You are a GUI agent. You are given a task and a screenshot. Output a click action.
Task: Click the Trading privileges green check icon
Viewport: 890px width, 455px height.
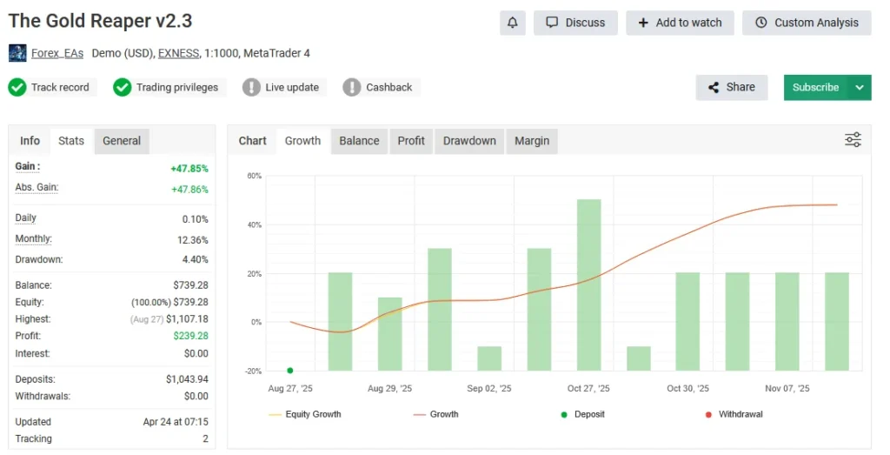click(122, 88)
